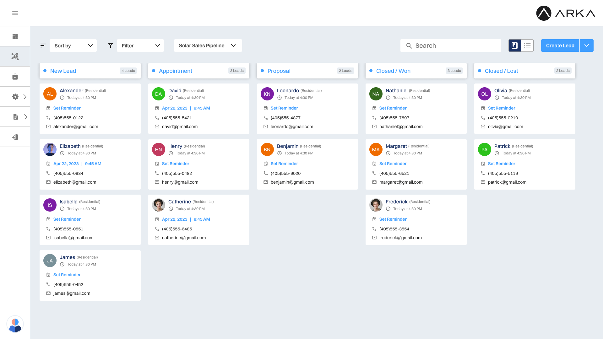Expand the Sort by dropdown

(x=73, y=46)
